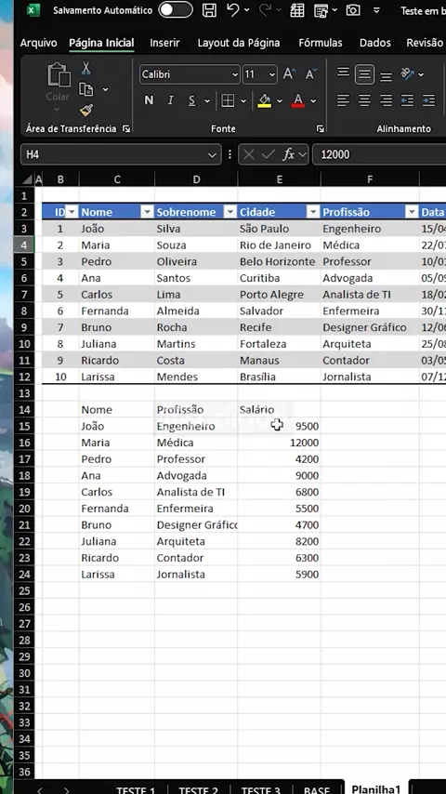Toggle Middle vertical alignment button
This screenshot has width=446, height=794.
point(364,75)
